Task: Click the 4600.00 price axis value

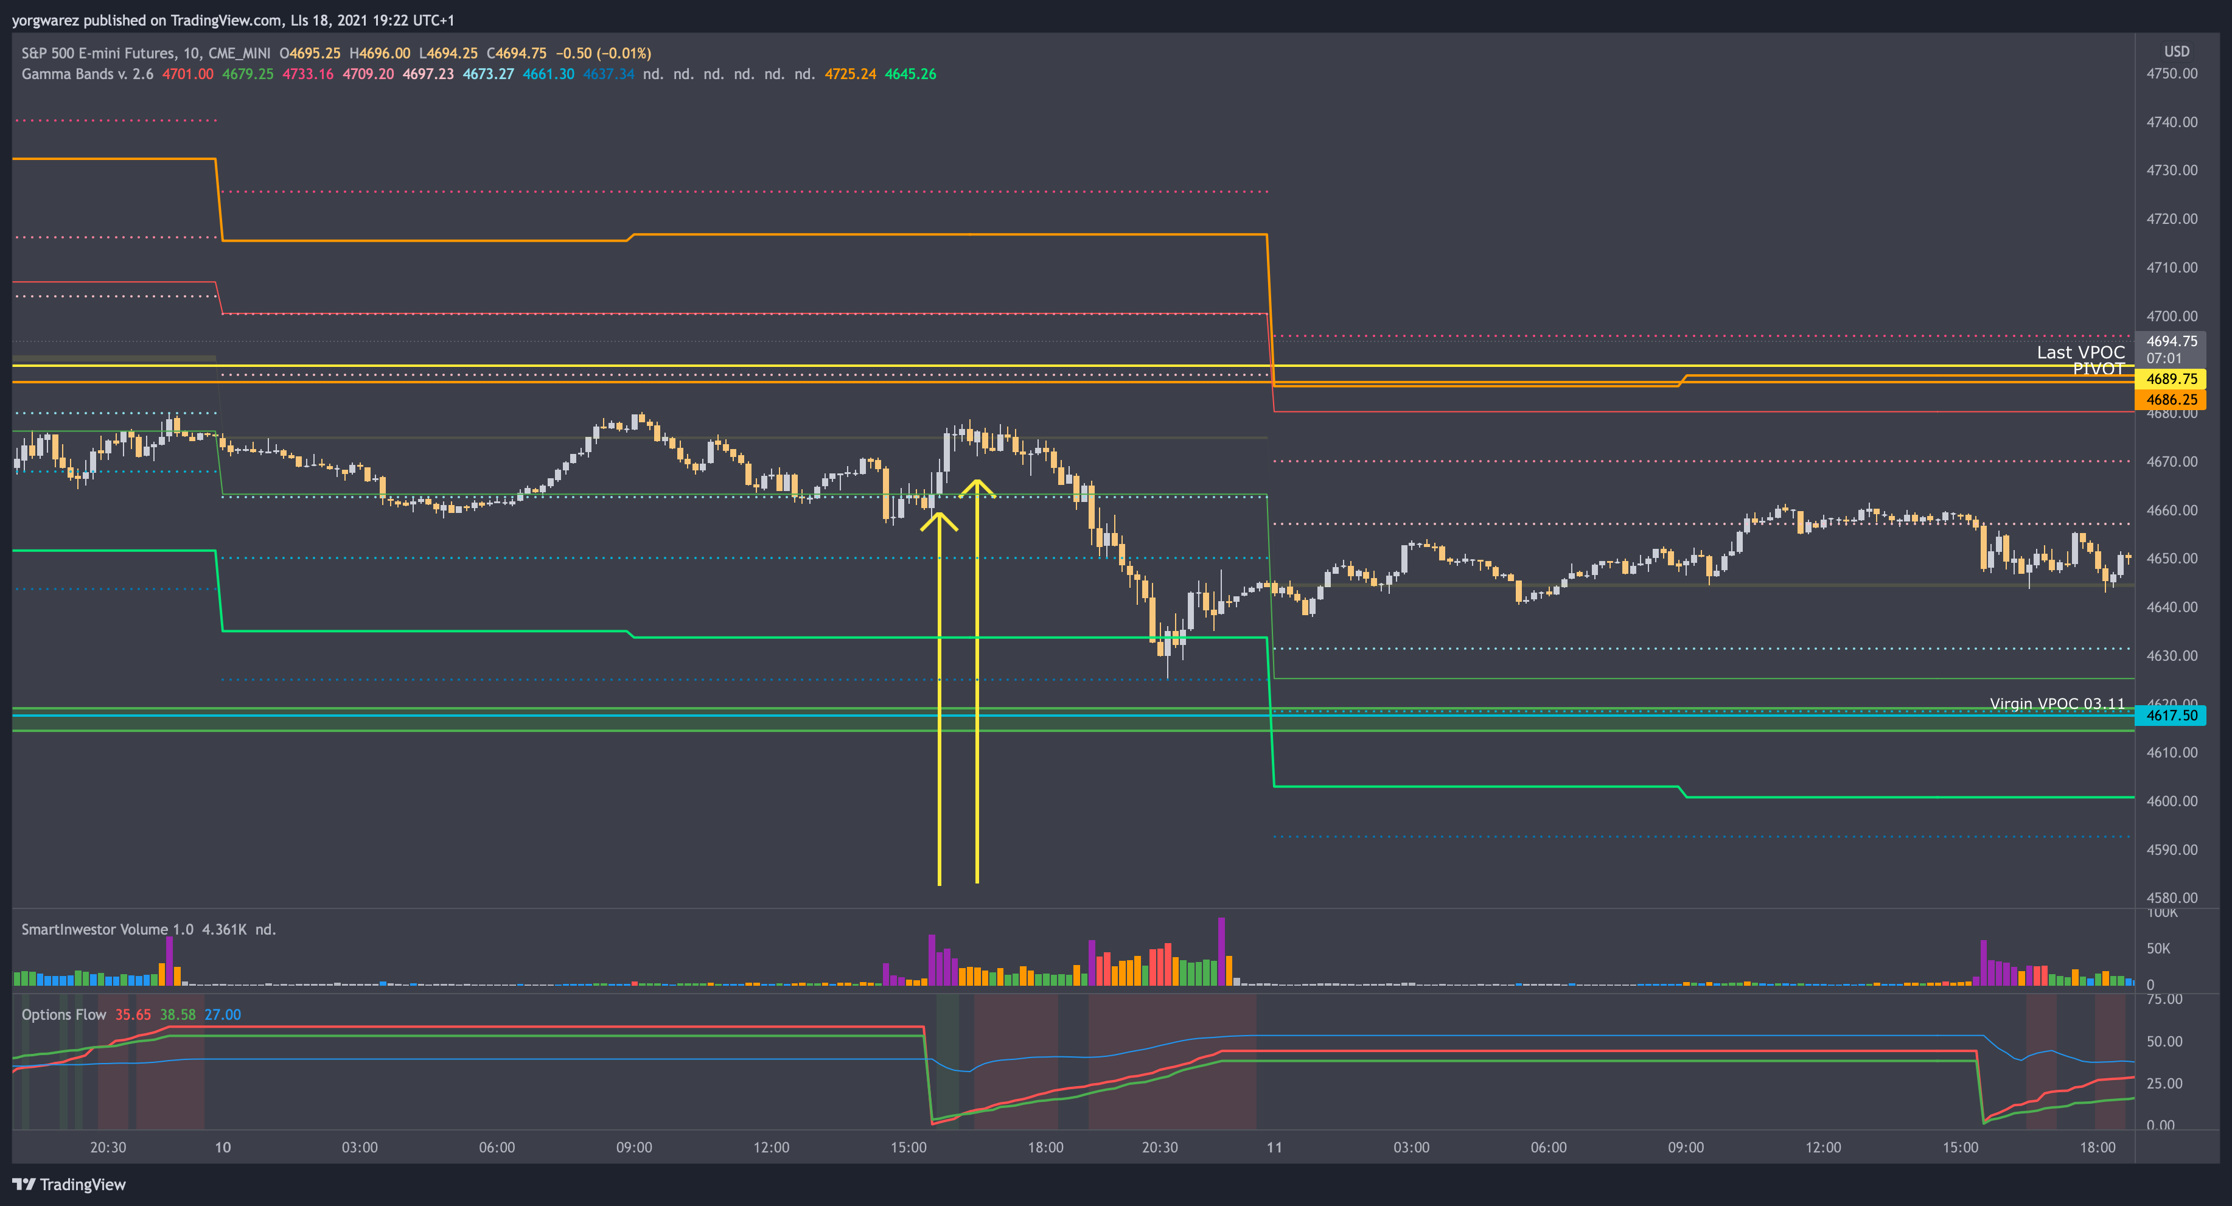Action: tap(2171, 801)
